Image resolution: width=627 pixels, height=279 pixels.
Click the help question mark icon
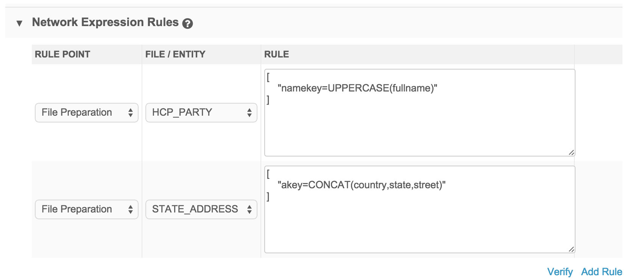pyautogui.click(x=187, y=23)
